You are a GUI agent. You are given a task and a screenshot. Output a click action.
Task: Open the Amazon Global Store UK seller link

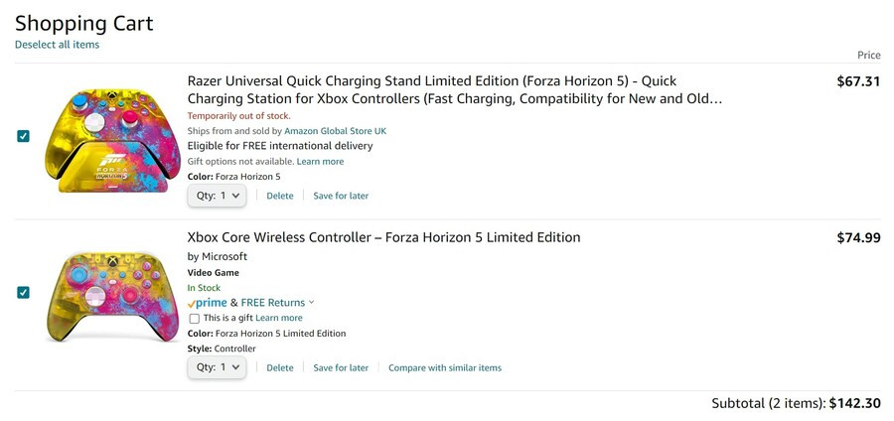coord(336,131)
